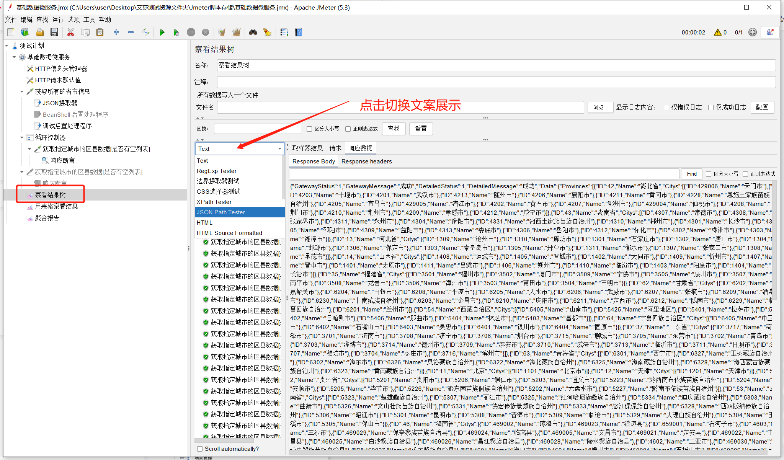
Task: Toggle the Scroll automatically checkbox
Action: pos(200,449)
